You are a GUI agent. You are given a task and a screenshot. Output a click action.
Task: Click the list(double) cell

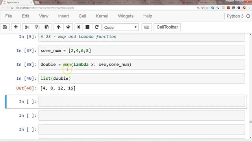(142, 78)
